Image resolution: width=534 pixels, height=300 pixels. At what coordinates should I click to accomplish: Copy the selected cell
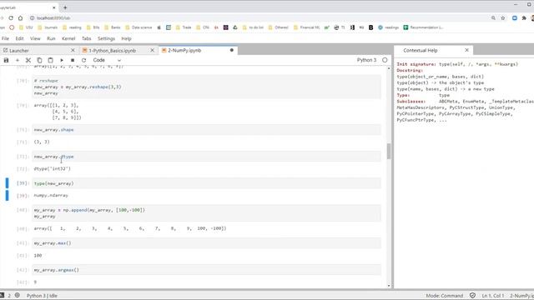point(39,60)
